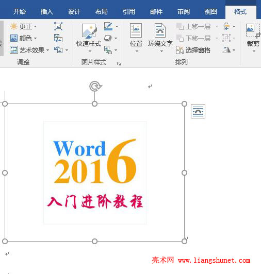Click the layout options button beside picture

(198, 111)
